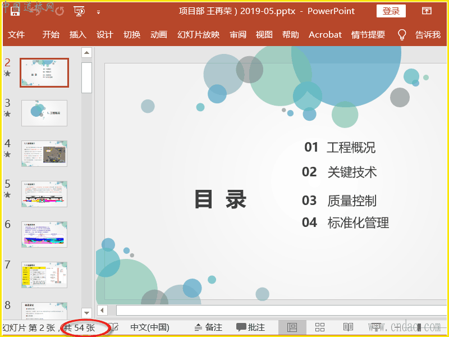
Task: Switch to the 设计 ribbon tab
Action: tap(105, 35)
